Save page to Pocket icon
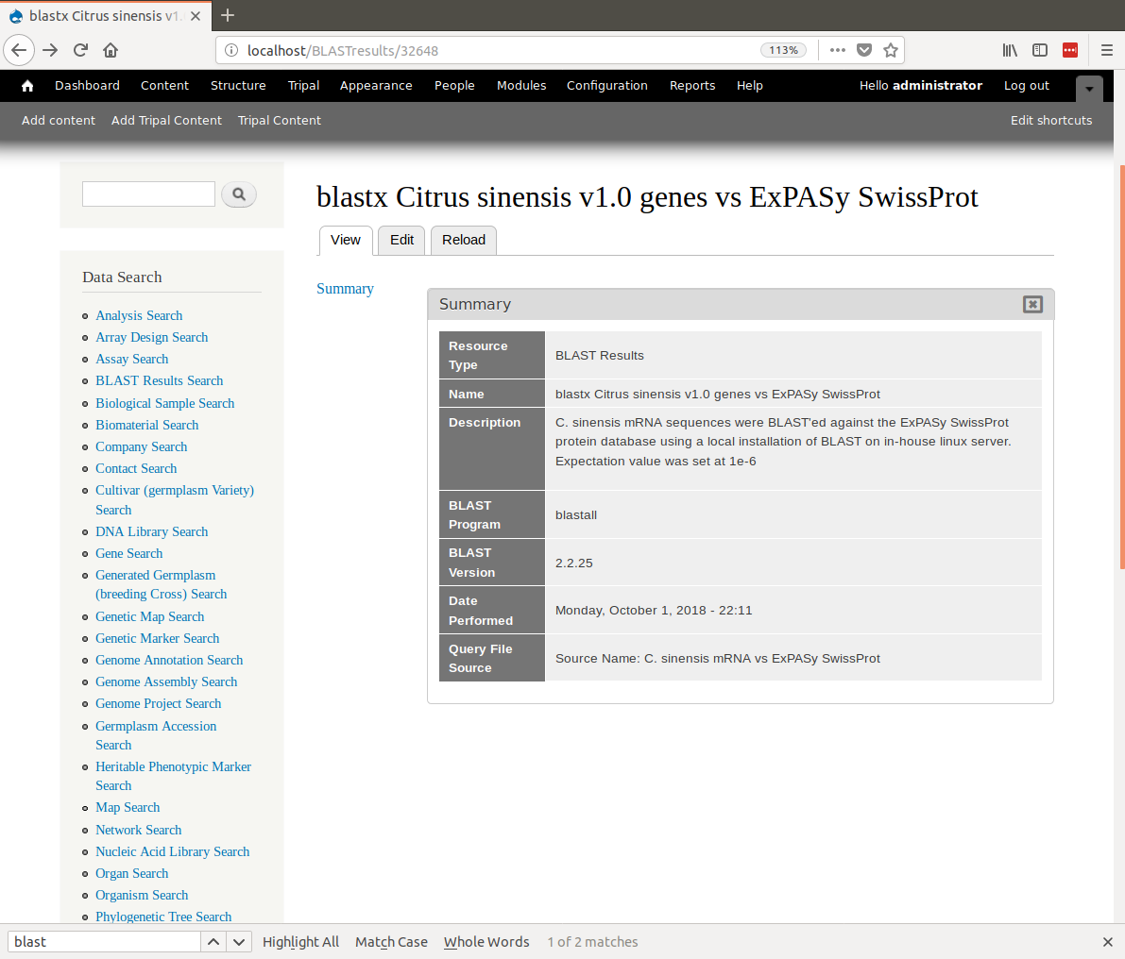The image size is (1125, 959). (863, 50)
